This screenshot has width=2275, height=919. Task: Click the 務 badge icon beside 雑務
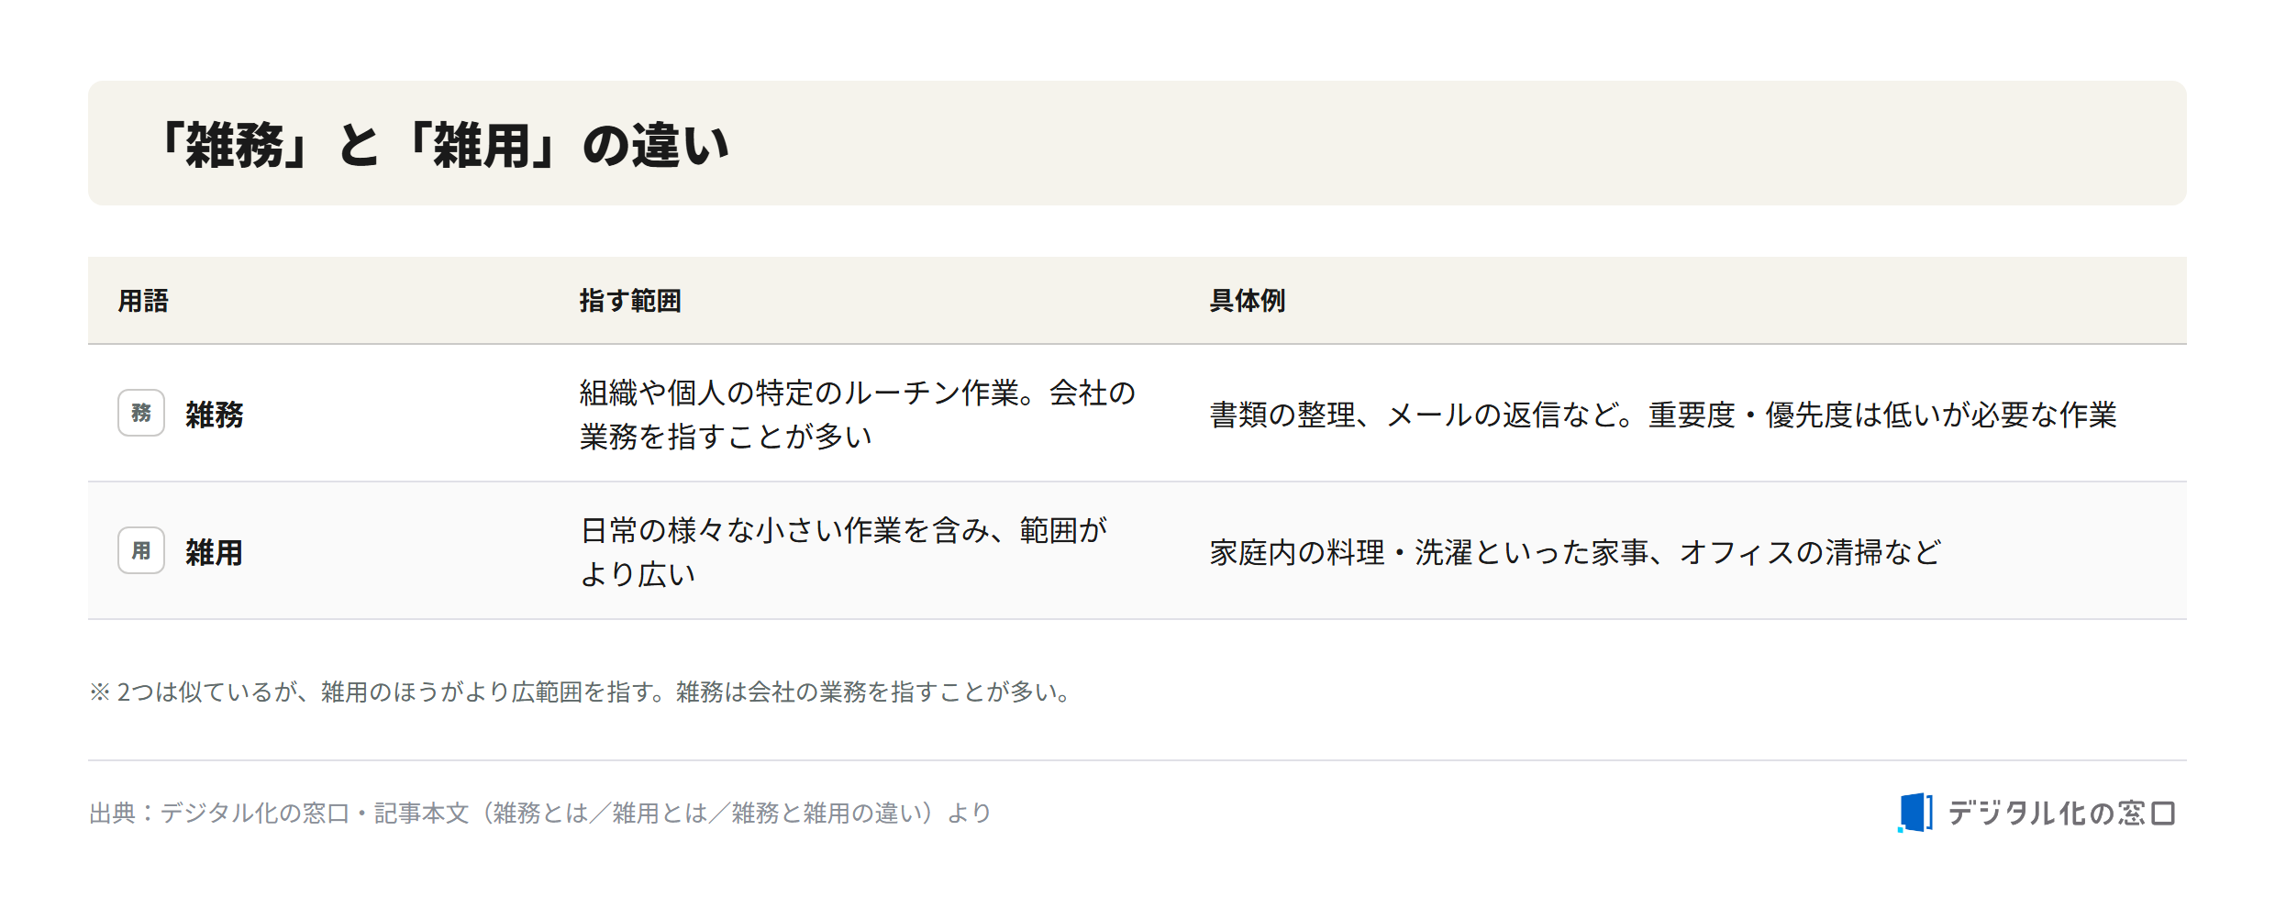(x=141, y=413)
